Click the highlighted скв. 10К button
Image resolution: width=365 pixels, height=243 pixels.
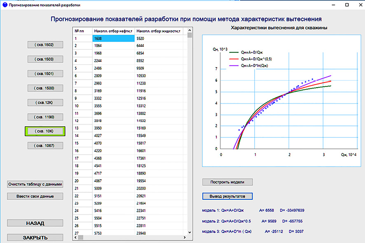click(x=45, y=131)
